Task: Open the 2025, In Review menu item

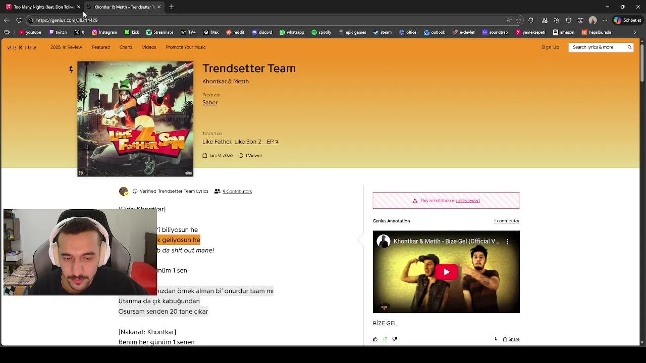Action: pos(66,47)
